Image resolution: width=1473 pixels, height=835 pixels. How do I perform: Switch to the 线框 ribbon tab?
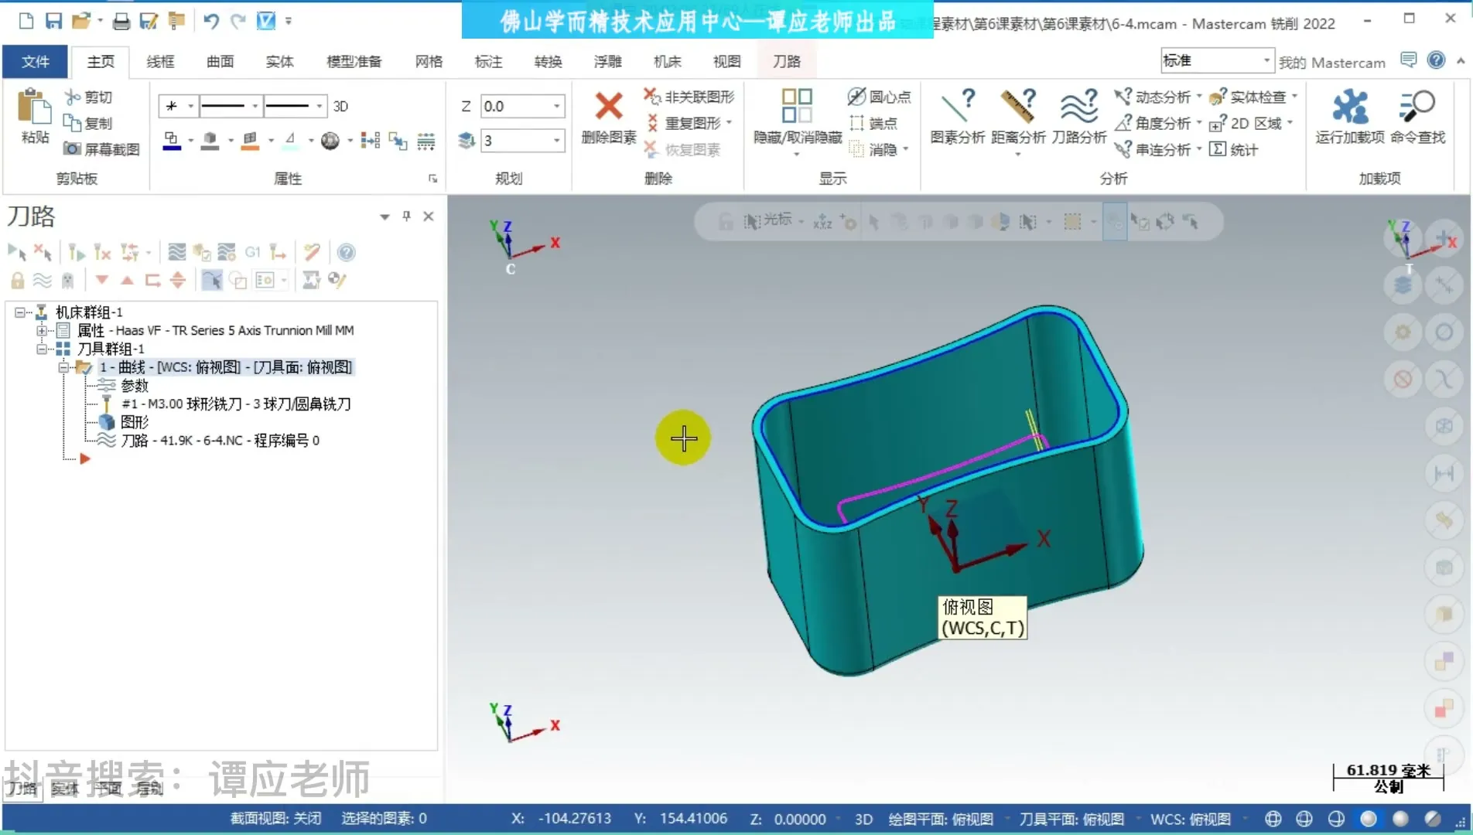pyautogui.click(x=160, y=61)
